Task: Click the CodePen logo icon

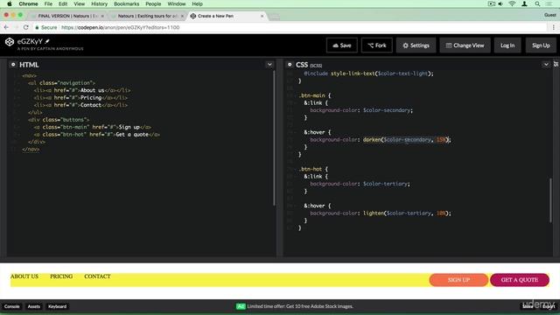Action: click(10, 42)
